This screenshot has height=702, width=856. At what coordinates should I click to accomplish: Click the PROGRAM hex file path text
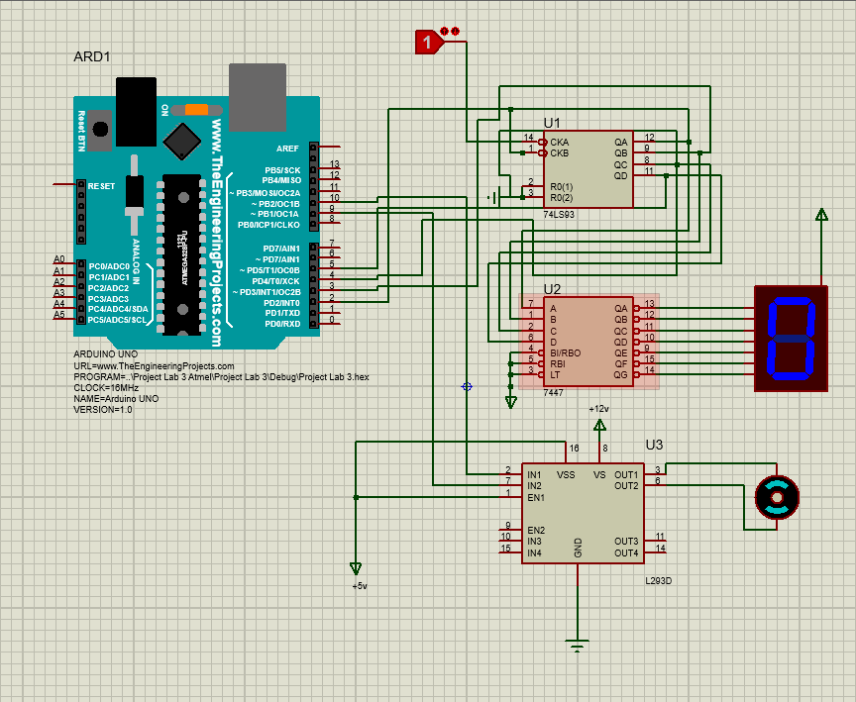221,377
